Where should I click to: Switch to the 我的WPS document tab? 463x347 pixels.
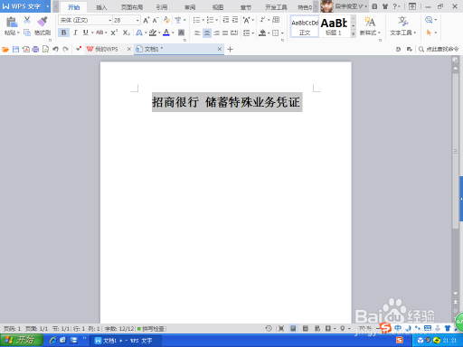tap(106, 49)
